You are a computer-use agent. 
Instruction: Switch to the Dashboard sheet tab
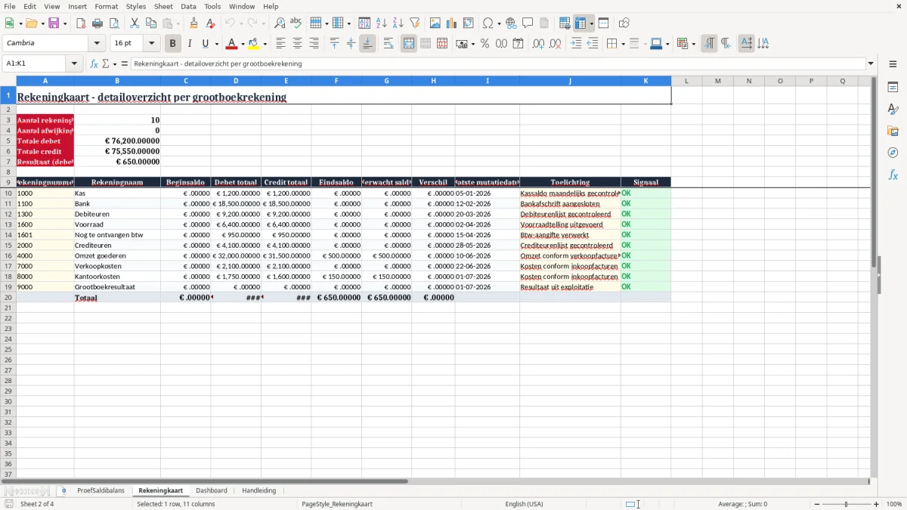(x=211, y=490)
